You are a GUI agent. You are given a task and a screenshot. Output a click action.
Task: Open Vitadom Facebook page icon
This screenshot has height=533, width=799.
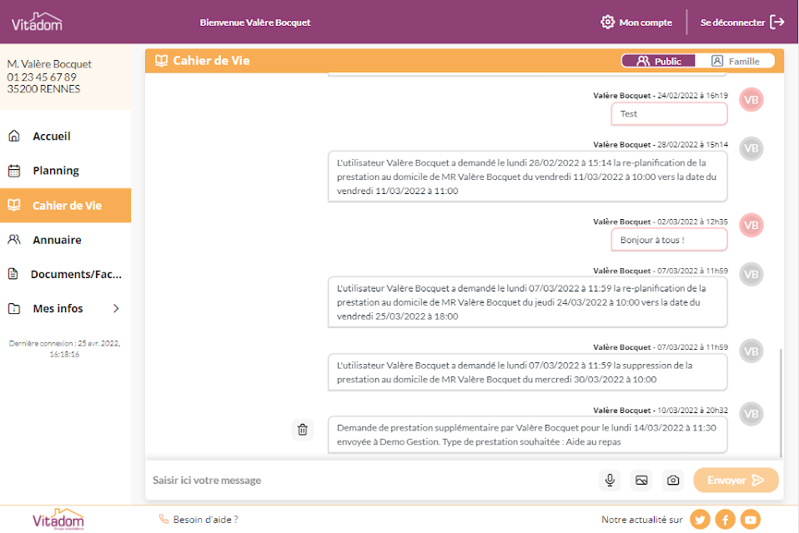tap(725, 520)
